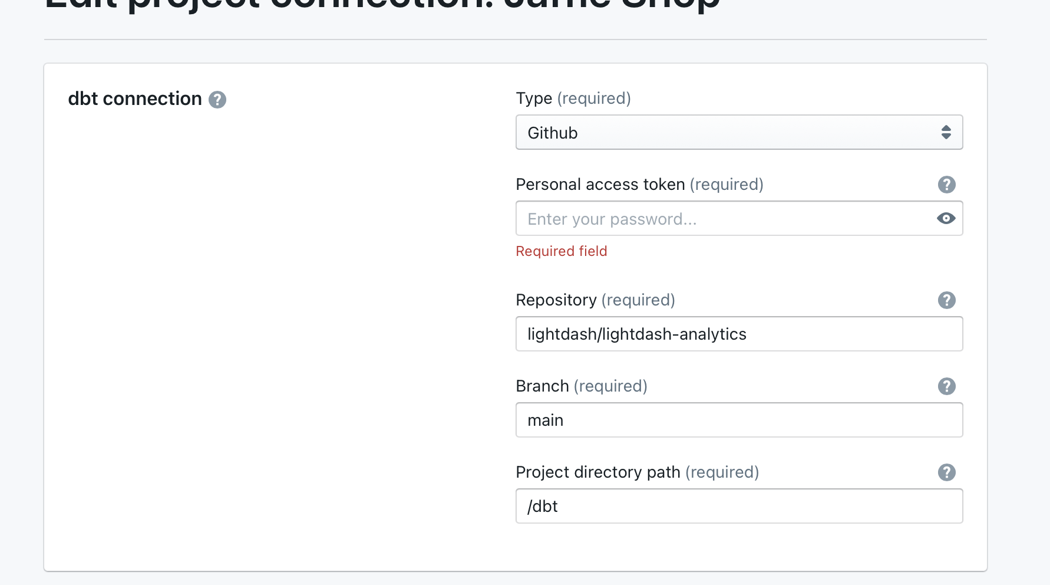The image size is (1050, 585).
Task: View the Personal access token help icon
Action: click(x=946, y=185)
